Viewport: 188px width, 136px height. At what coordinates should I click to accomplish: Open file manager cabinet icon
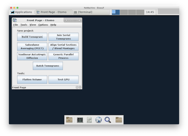89,120
